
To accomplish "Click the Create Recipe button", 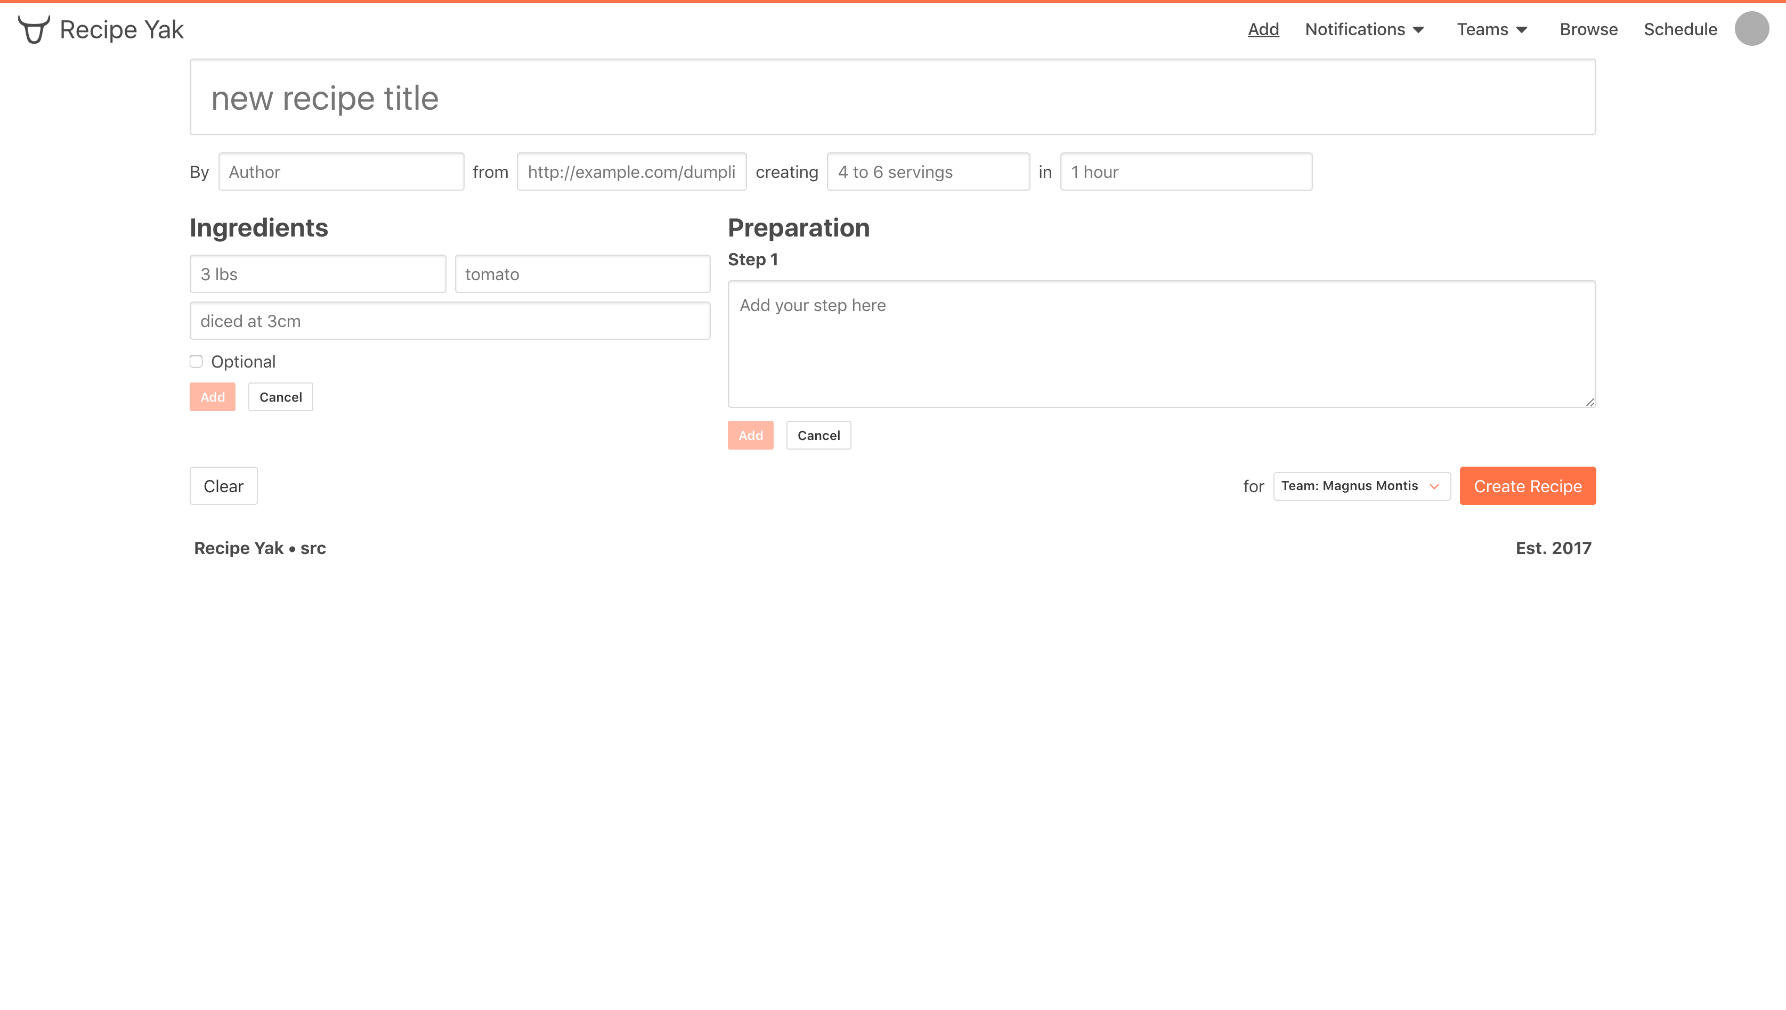I will pos(1527,486).
